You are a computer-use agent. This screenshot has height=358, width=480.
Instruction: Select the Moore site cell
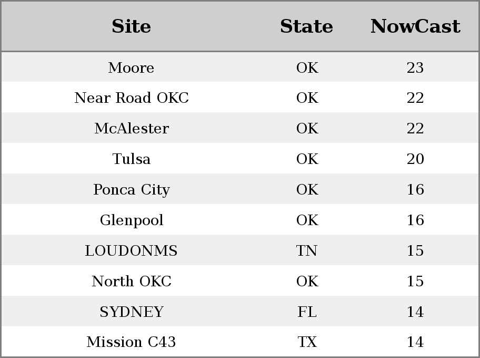pyautogui.click(x=132, y=67)
